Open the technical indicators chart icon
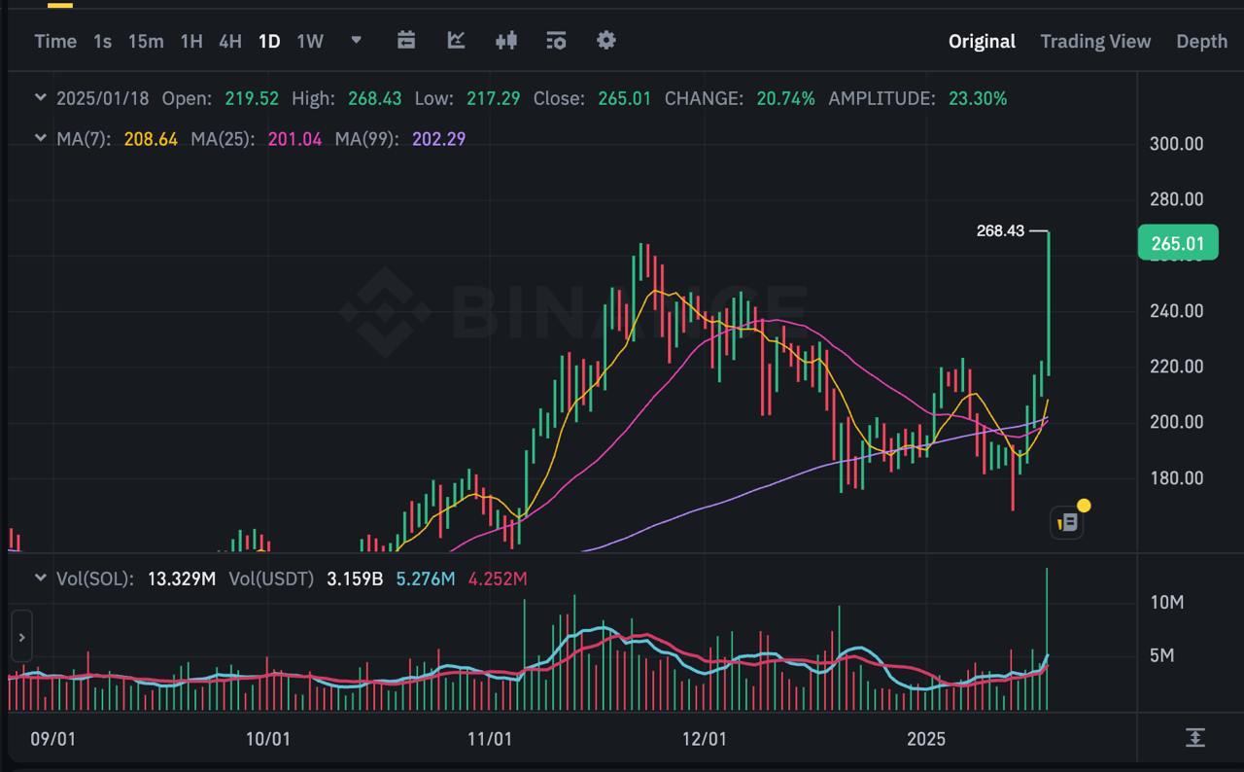 (x=456, y=40)
